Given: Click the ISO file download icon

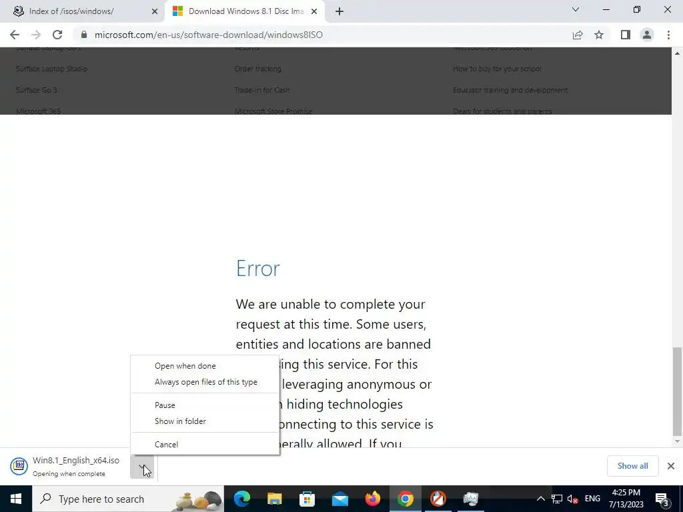Looking at the screenshot, I should click(19, 466).
